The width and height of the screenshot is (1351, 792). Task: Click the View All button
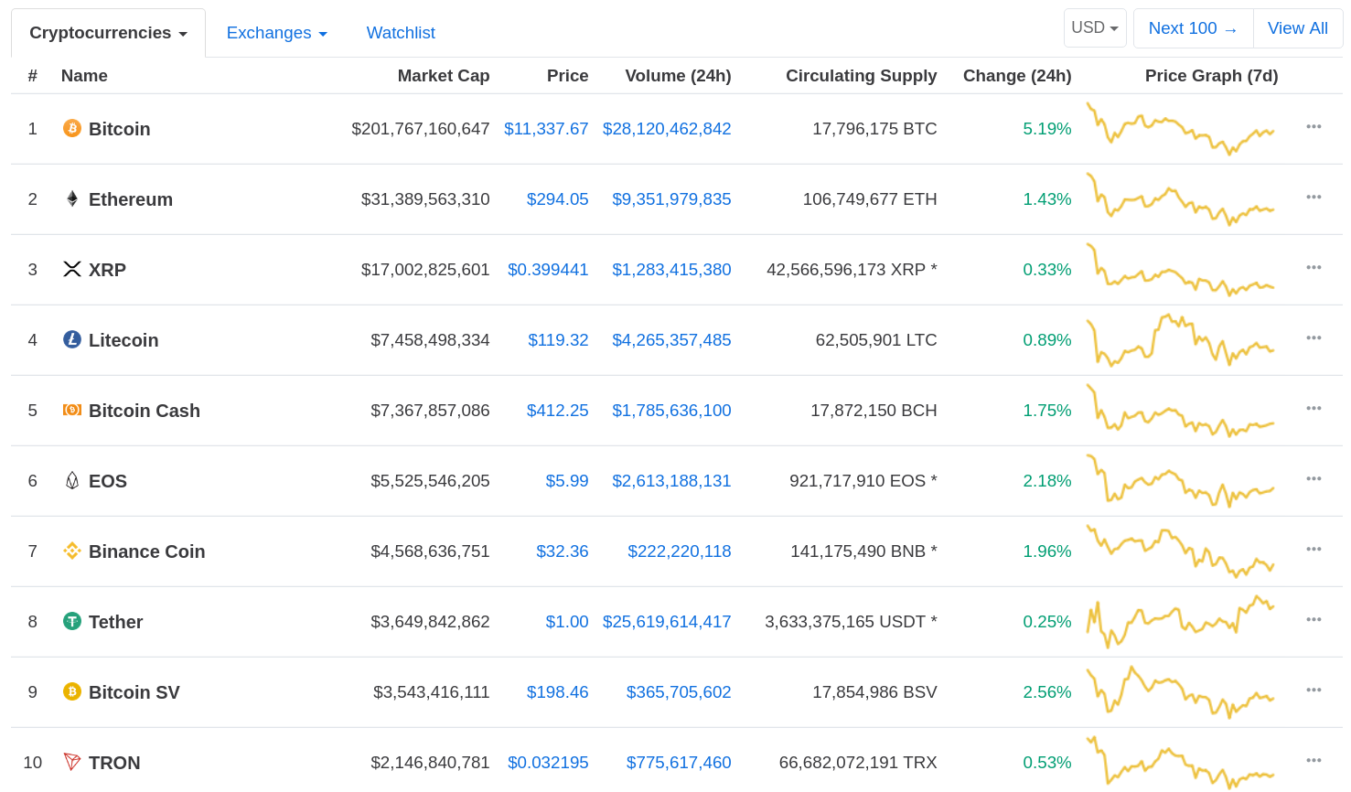(x=1298, y=28)
